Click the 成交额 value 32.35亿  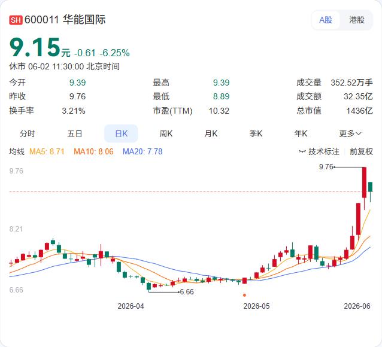coord(358,96)
